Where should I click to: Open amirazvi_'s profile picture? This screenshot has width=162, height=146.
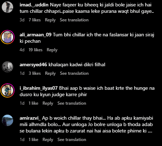(7, 120)
